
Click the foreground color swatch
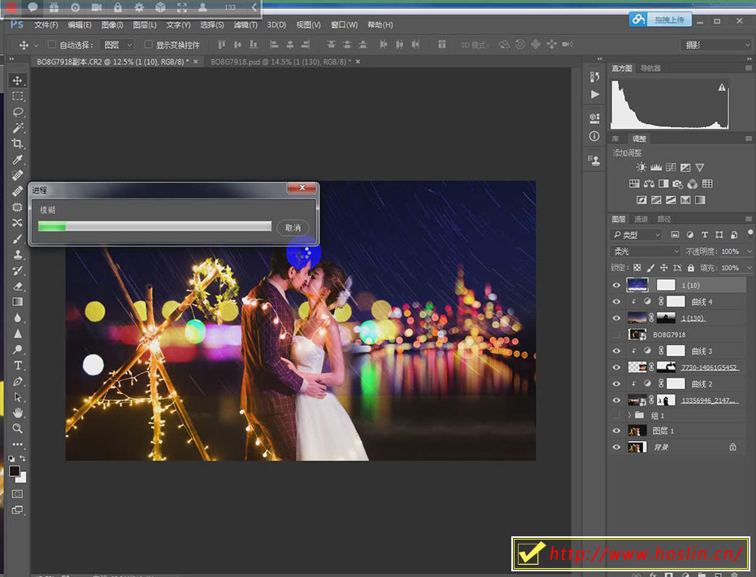[14, 470]
